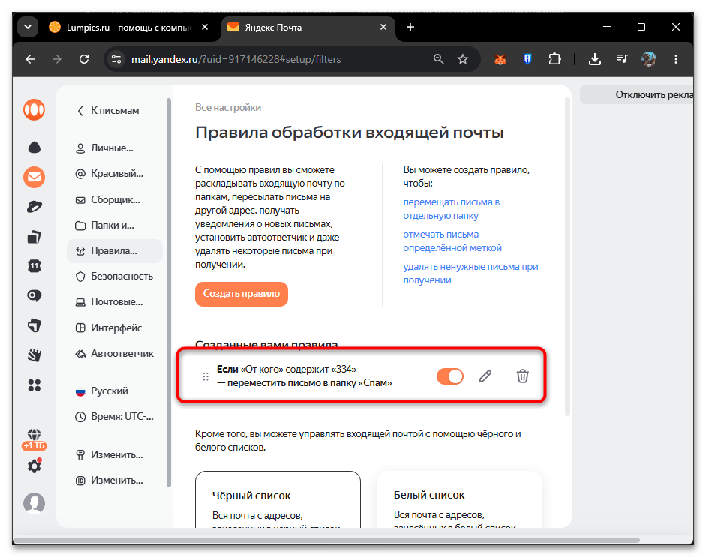Open Yandex 360 logo in left sidebar
This screenshot has width=706, height=557.
pyautogui.click(x=35, y=109)
